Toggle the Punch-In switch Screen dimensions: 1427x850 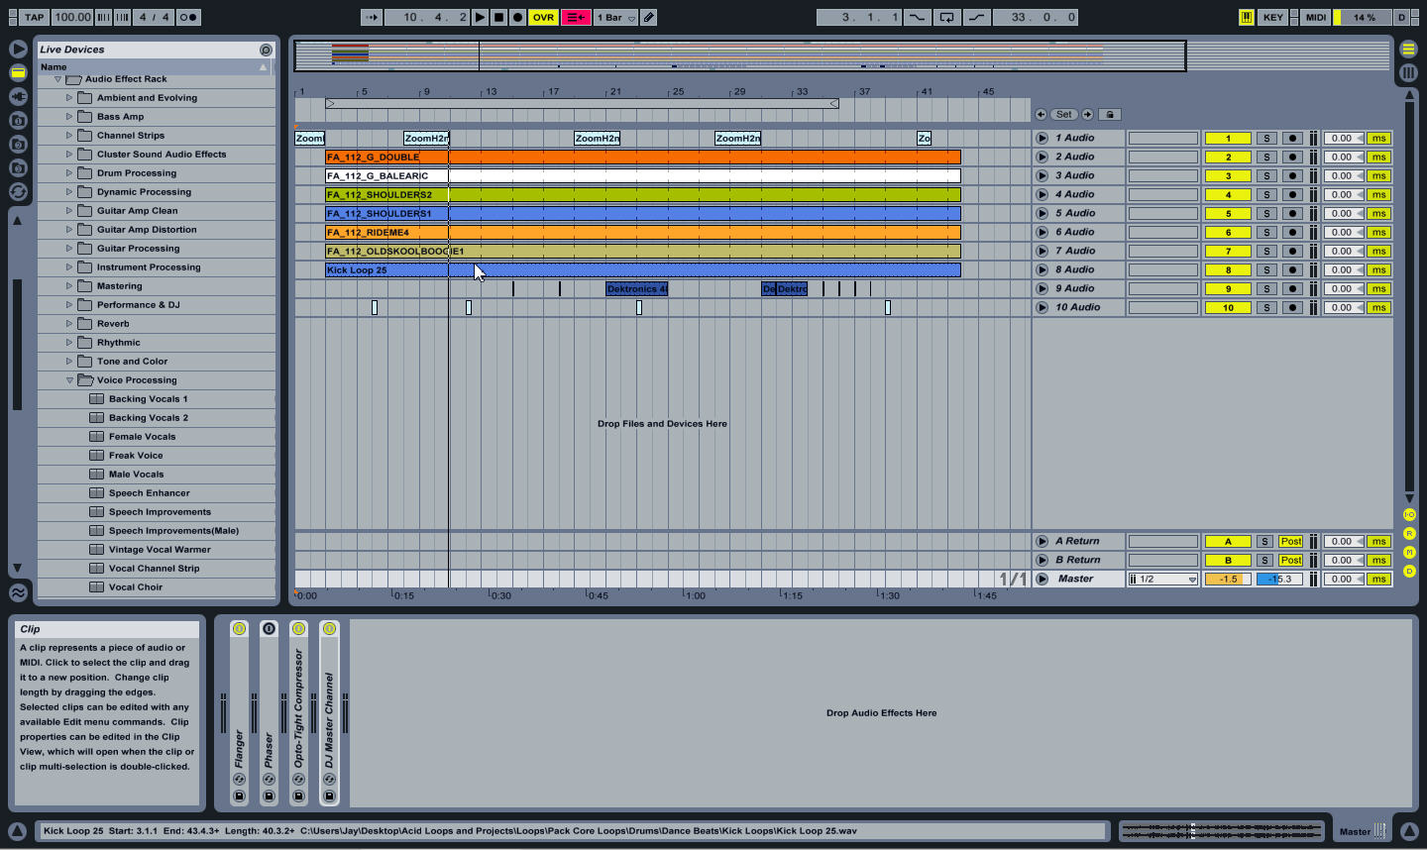(918, 17)
